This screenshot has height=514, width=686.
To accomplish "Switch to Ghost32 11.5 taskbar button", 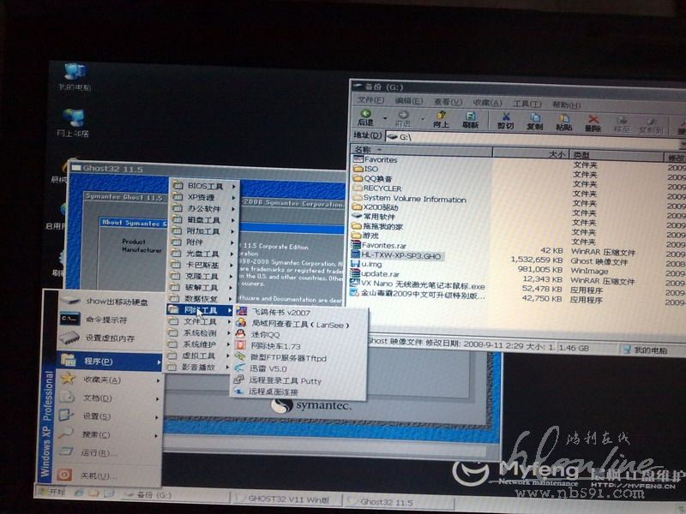I will coord(398,502).
